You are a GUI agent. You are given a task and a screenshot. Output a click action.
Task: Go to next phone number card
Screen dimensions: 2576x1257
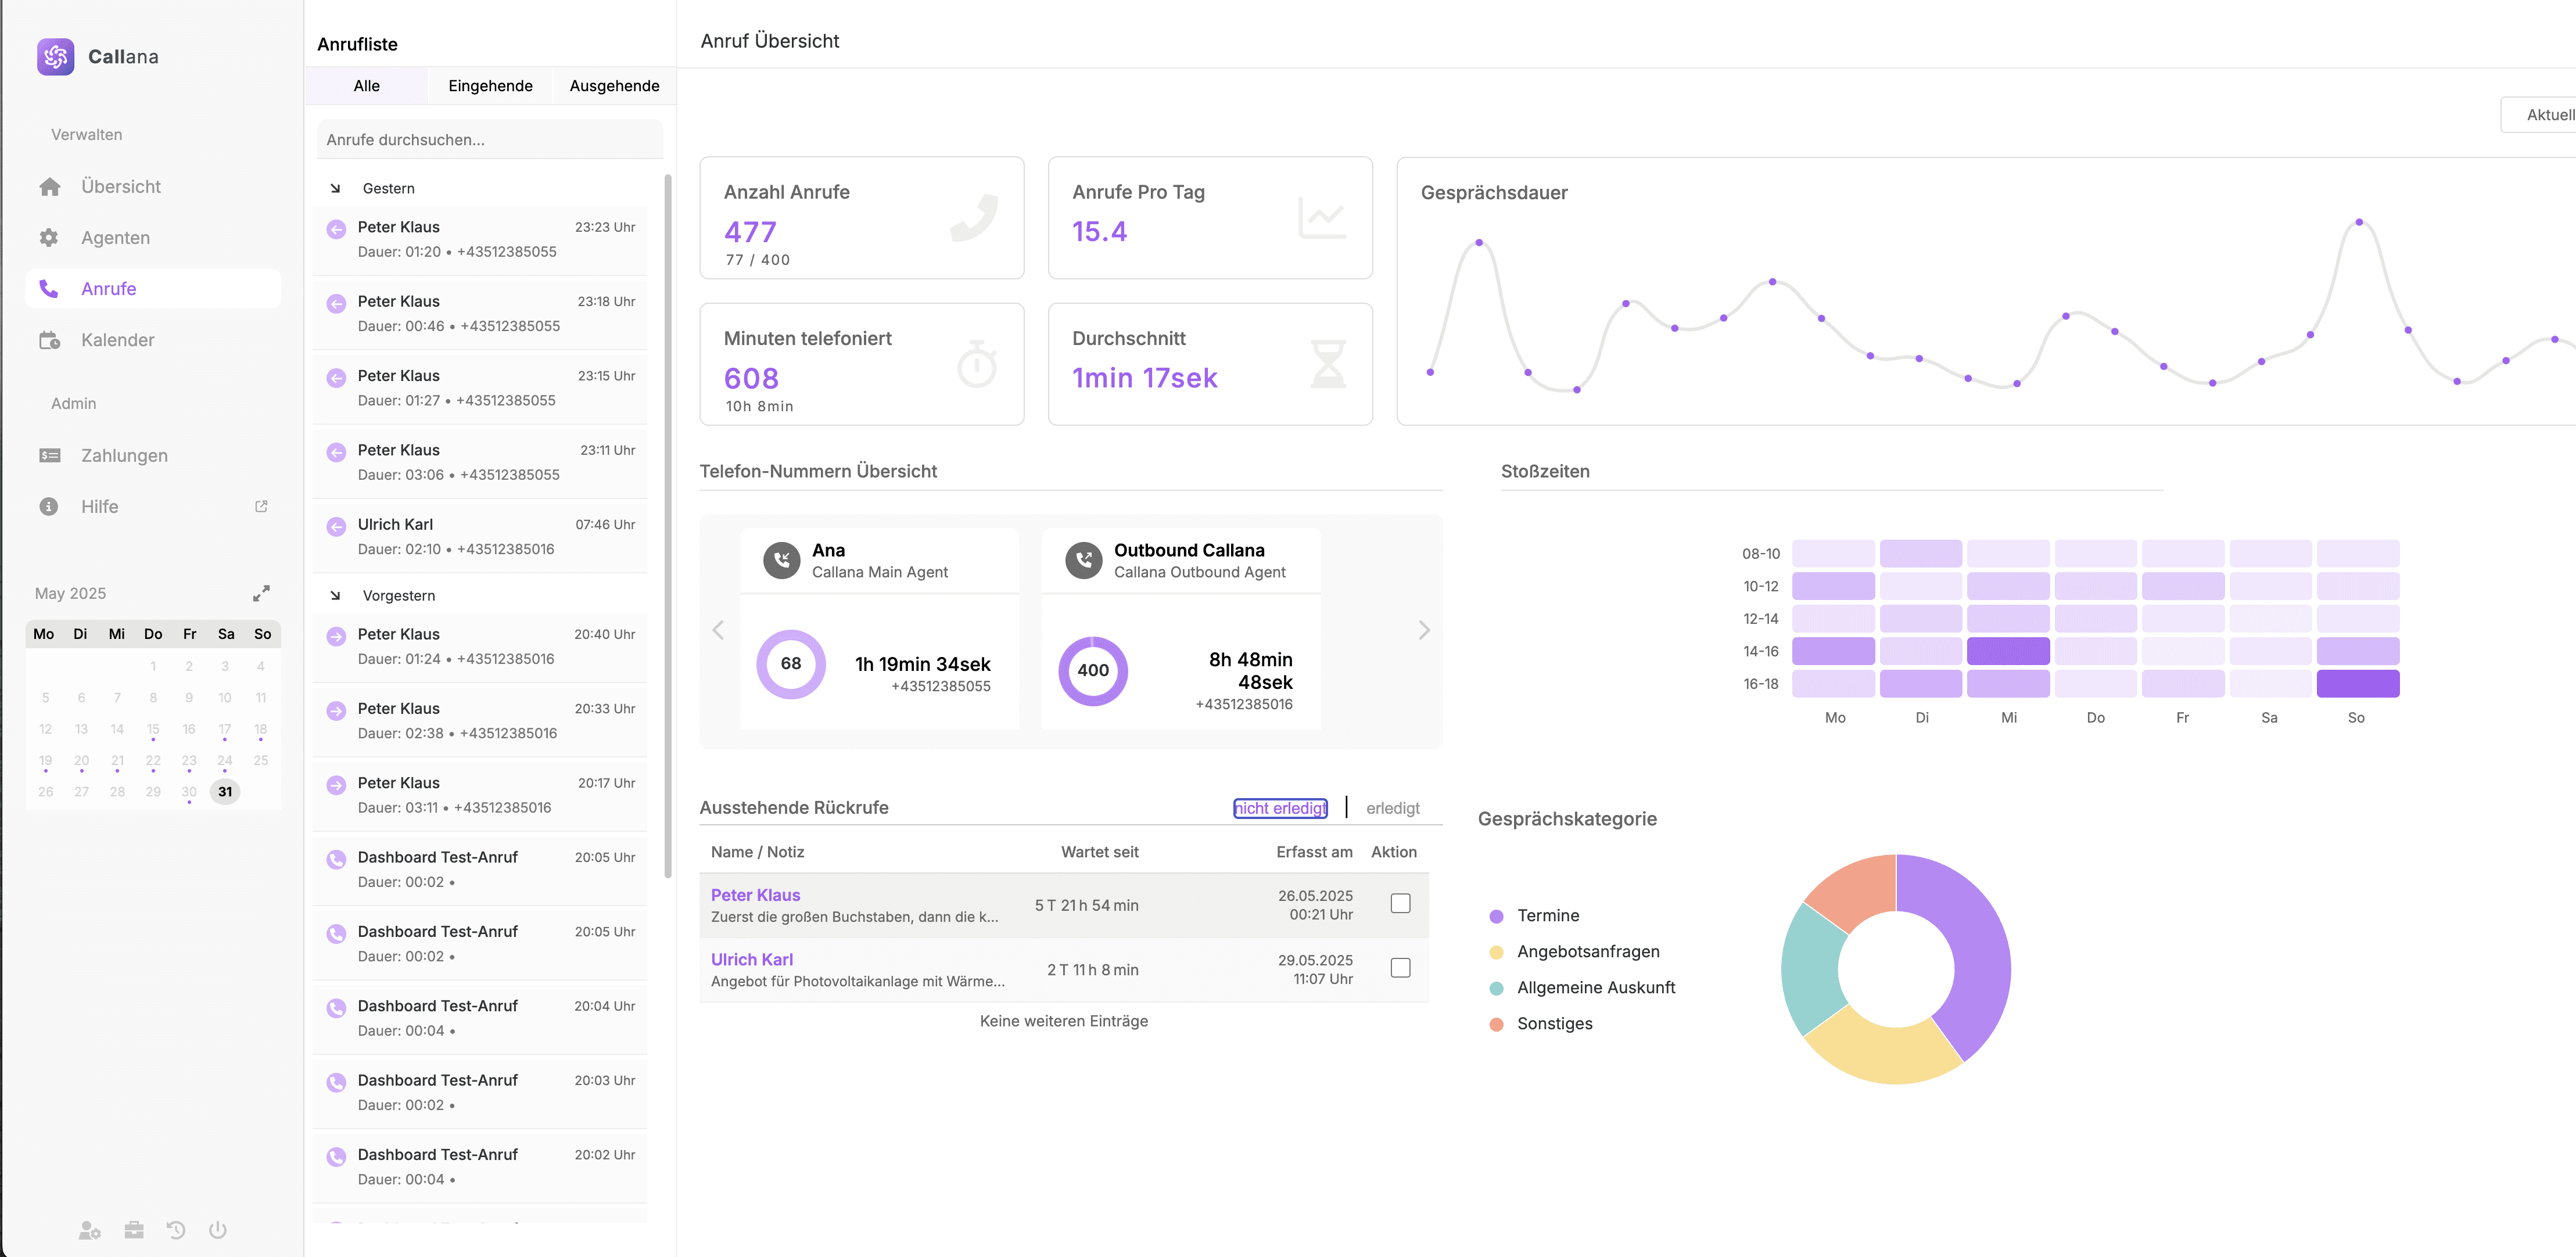click(1424, 630)
